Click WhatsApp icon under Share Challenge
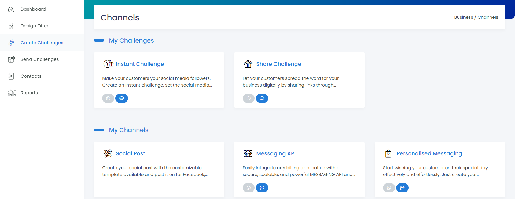 (x=249, y=98)
